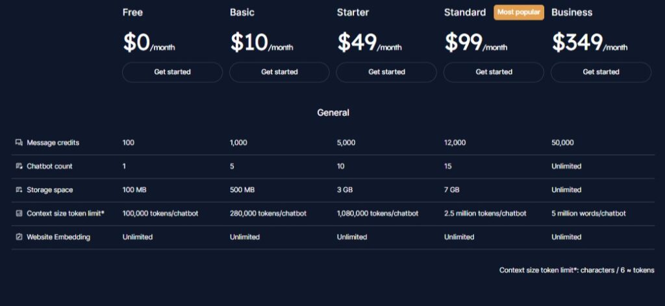Choose Get started for the Standard plan
The image size is (665, 306).
coord(494,72)
